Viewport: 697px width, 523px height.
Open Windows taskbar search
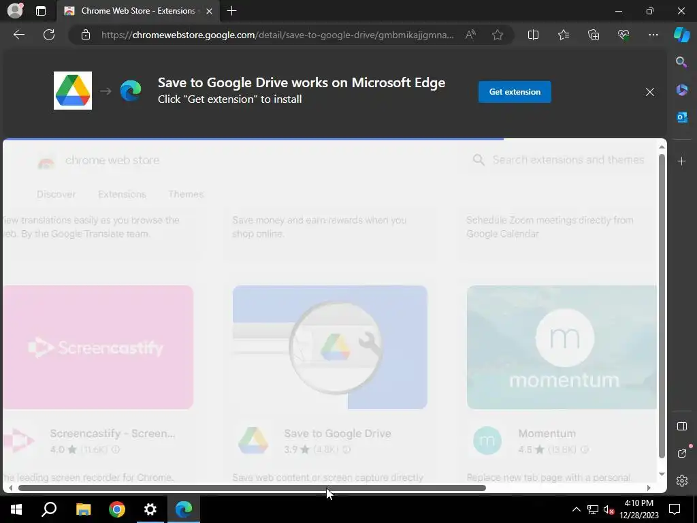[49, 509]
